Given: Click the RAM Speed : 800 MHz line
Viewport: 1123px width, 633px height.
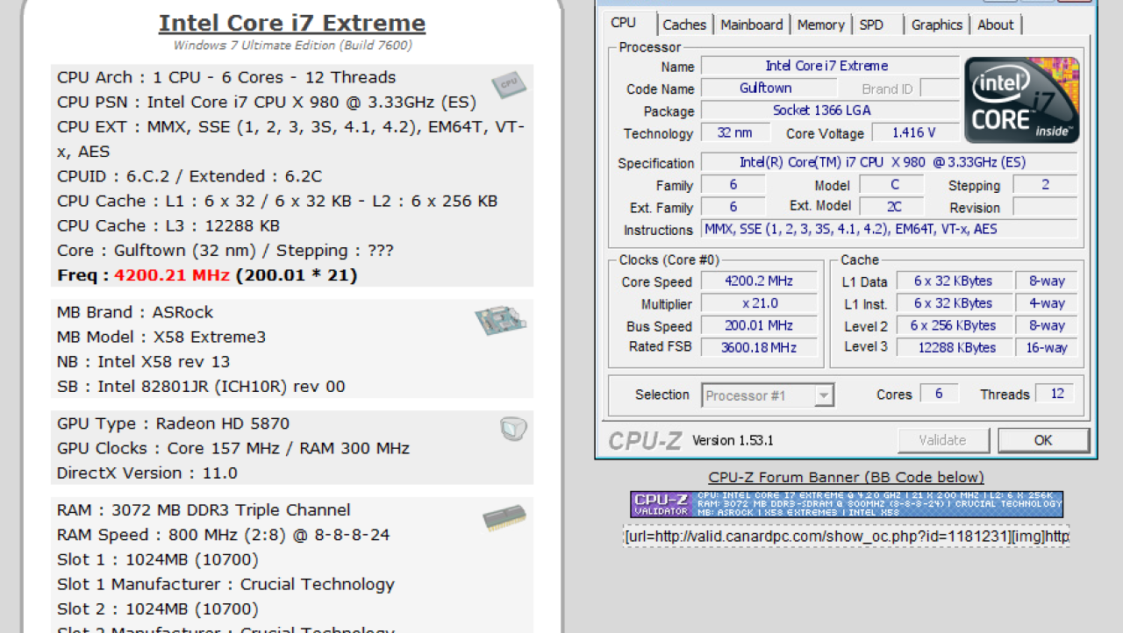Looking at the screenshot, I should point(224,535).
